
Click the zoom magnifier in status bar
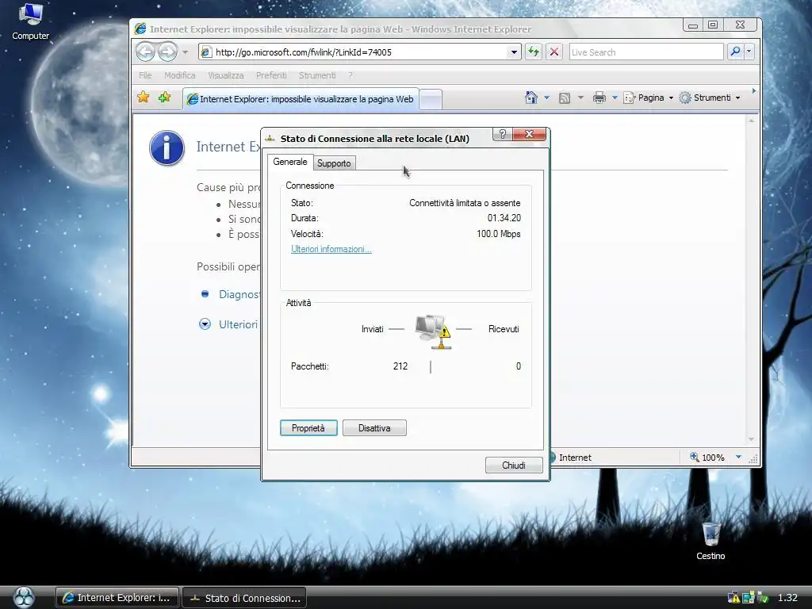click(695, 457)
